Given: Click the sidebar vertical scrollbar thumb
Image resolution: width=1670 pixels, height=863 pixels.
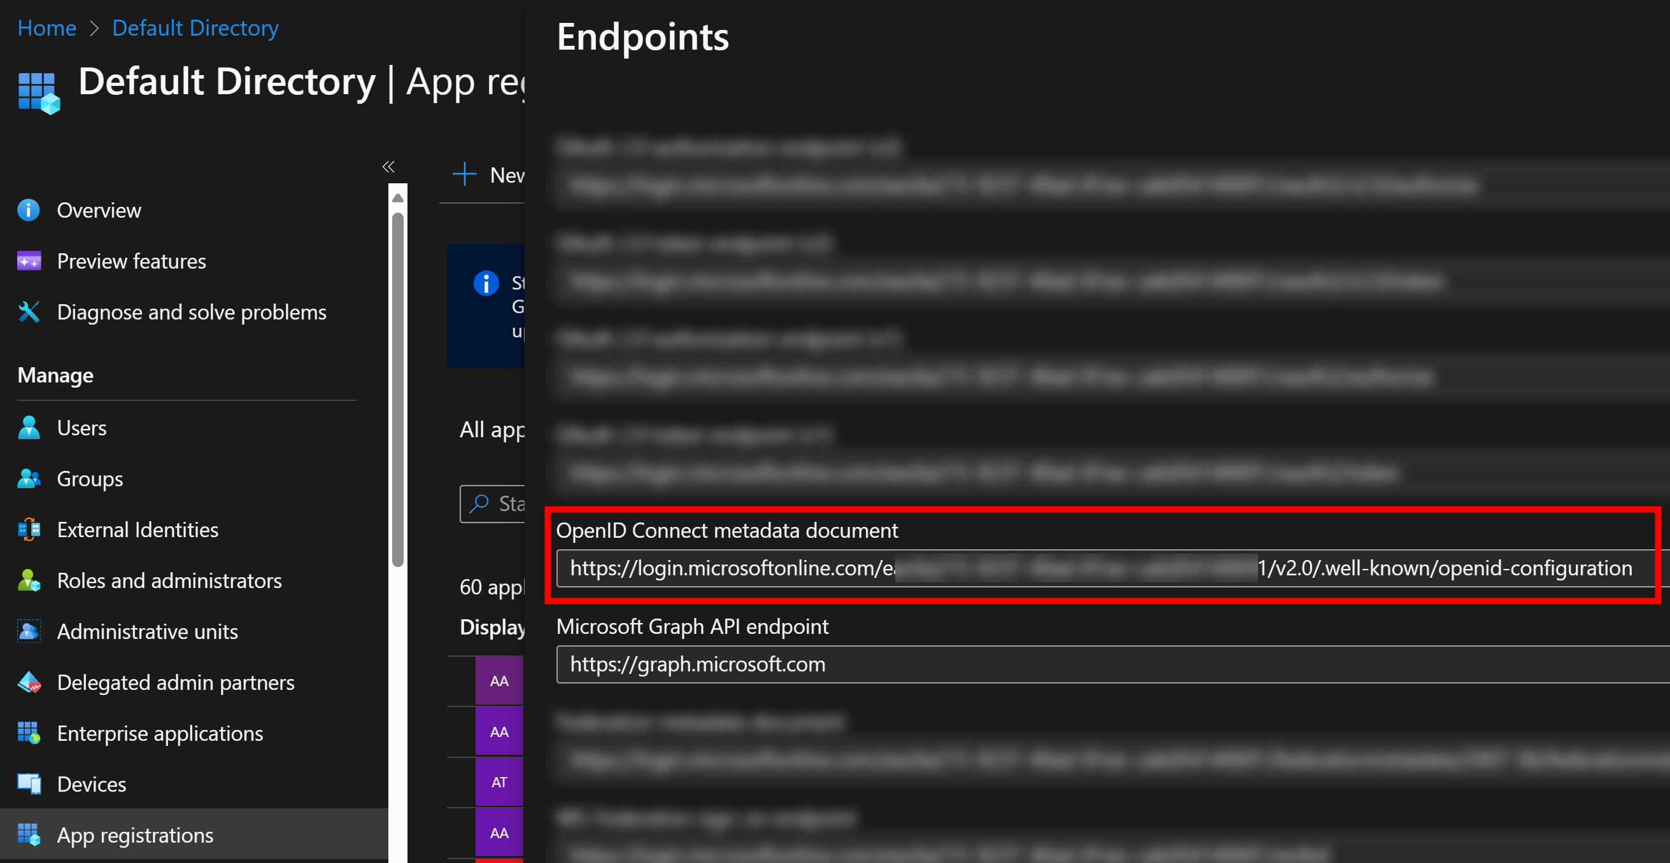Looking at the screenshot, I should coord(398,390).
